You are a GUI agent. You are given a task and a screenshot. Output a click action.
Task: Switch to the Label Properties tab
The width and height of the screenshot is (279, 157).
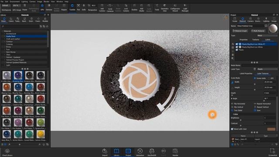coord(246,74)
